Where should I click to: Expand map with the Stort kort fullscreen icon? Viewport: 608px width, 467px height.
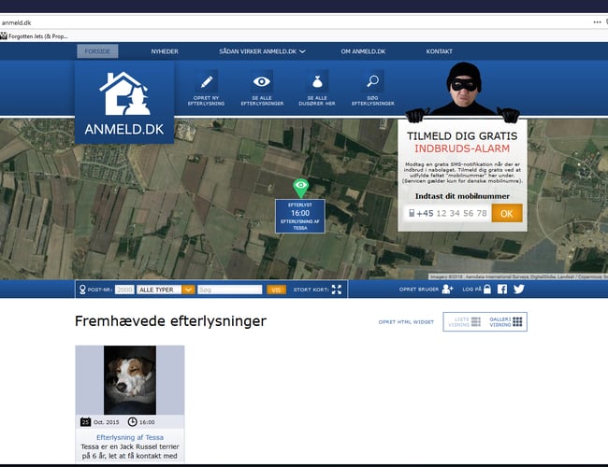pyautogui.click(x=337, y=290)
